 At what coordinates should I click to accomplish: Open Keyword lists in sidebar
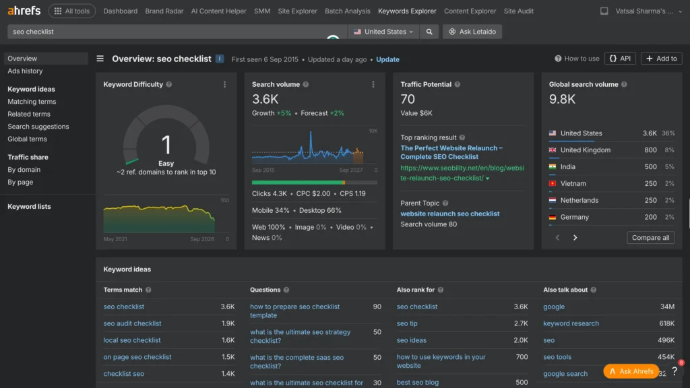point(29,206)
